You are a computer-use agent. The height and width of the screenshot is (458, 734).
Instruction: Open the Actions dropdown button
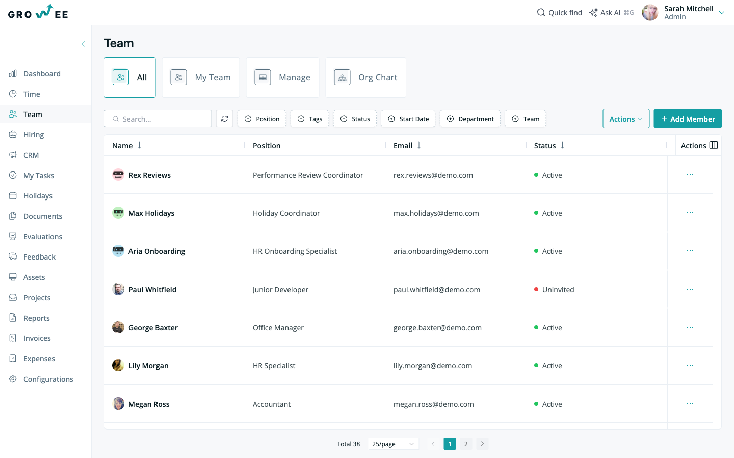point(626,119)
